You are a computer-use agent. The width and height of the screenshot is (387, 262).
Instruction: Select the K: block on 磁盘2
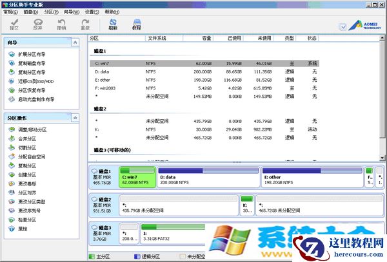click(x=247, y=205)
